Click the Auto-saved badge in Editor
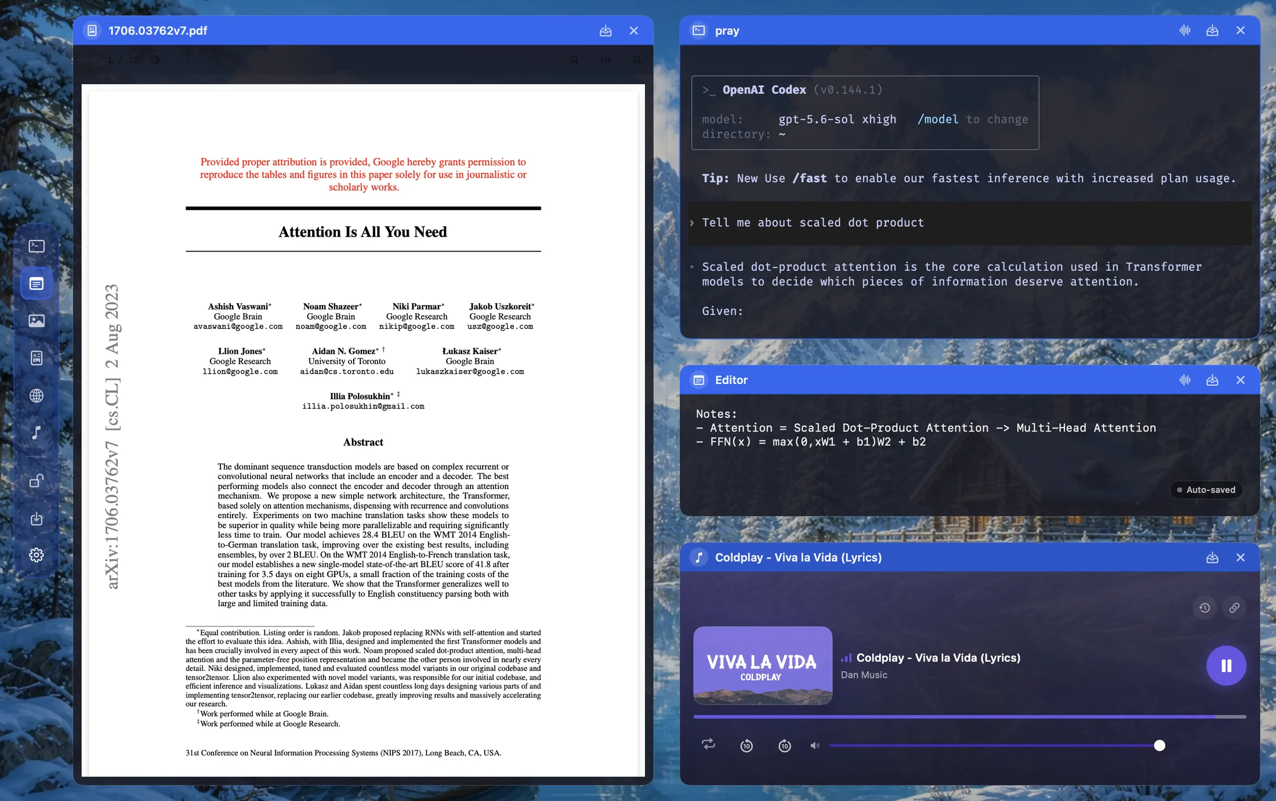This screenshot has width=1276, height=801. 1206,490
